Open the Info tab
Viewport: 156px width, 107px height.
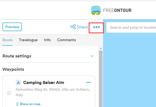(47, 40)
